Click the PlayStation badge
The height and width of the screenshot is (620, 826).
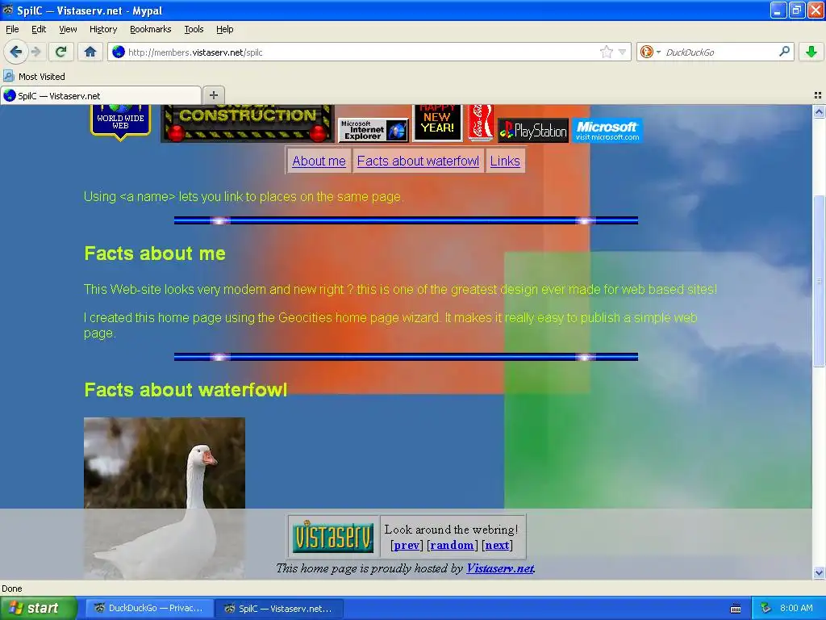pyautogui.click(x=533, y=130)
